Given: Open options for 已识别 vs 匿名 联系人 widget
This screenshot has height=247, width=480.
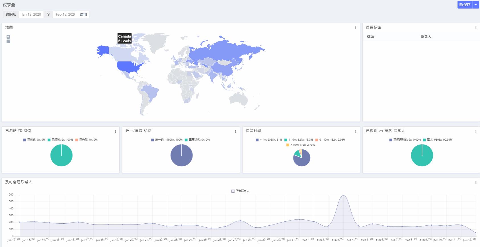Looking at the screenshot, I should pyautogui.click(x=476, y=131).
